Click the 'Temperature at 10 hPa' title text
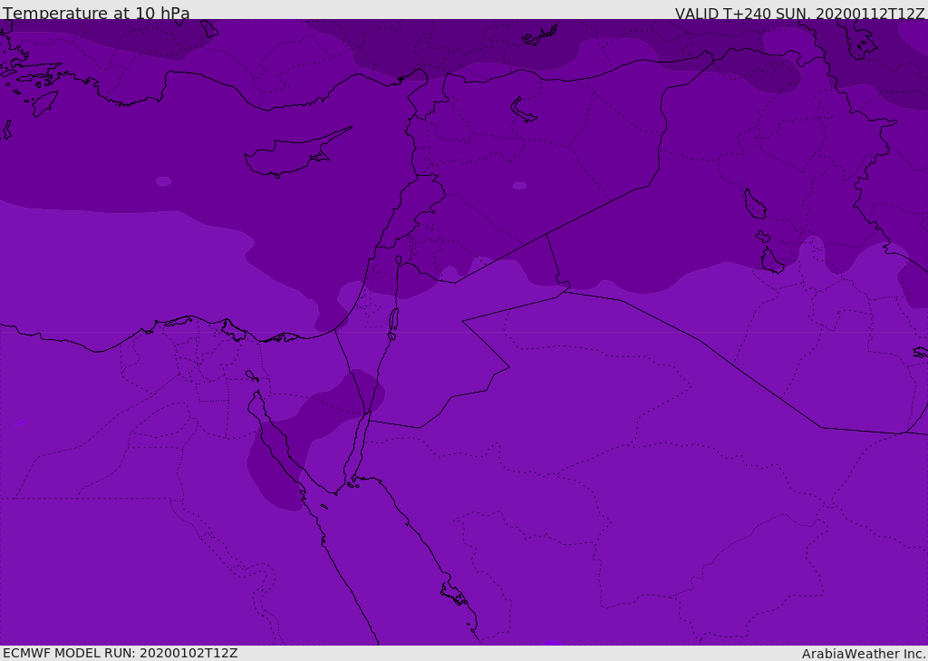The width and height of the screenshot is (928, 661). (x=96, y=13)
